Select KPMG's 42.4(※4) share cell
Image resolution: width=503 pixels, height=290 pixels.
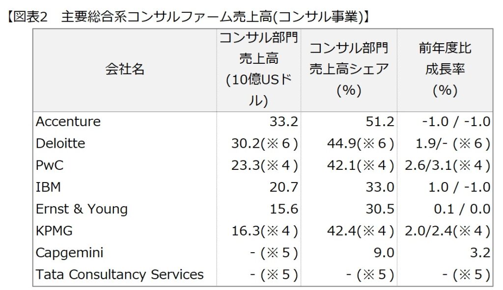(x=361, y=231)
